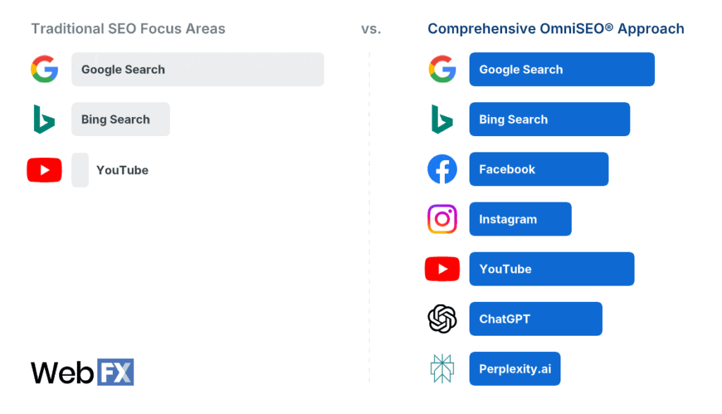The image size is (722, 414).
Task: Choose the blue Instagram bar
Action: click(x=520, y=219)
